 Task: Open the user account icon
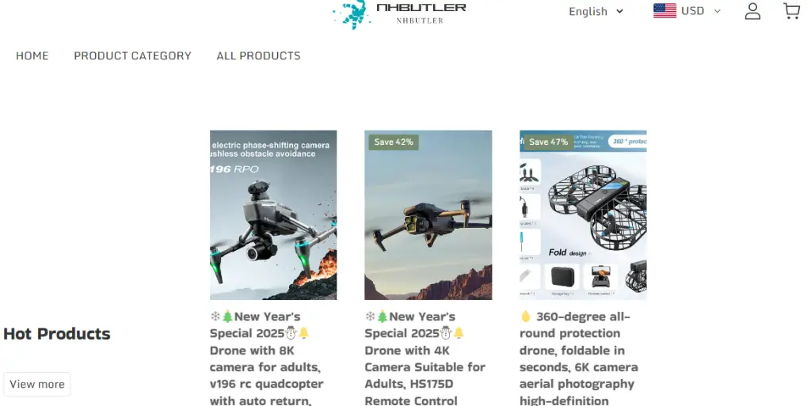(x=752, y=11)
